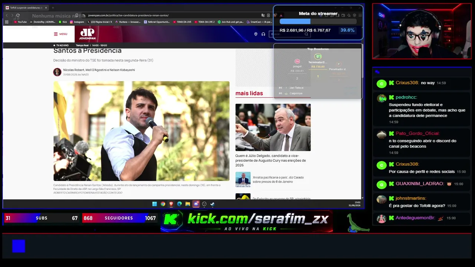Open a new browser tab
The image size is (475, 267).
click(x=53, y=8)
